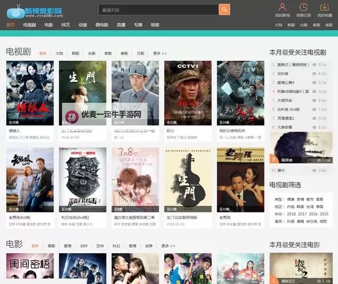Expand 更多 >> in the 电影 section

coord(168,246)
